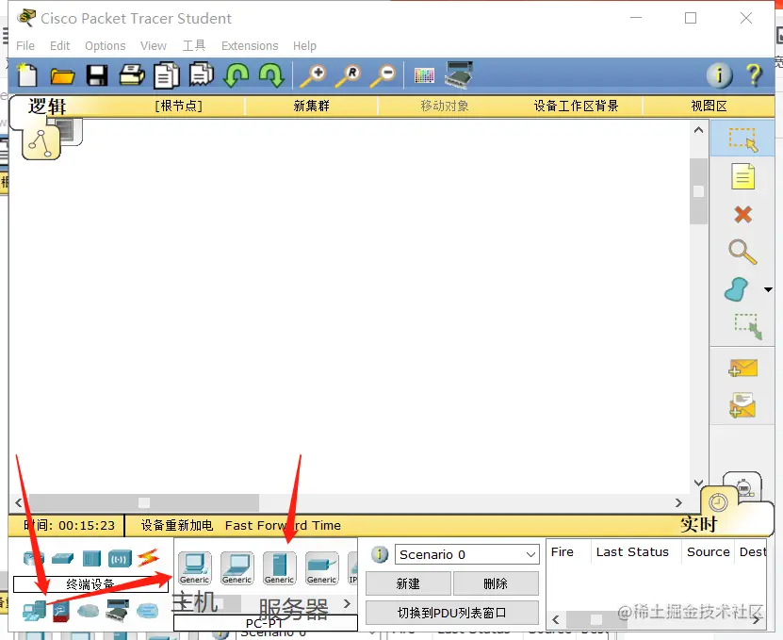Open the Extensions menu

coord(250,46)
